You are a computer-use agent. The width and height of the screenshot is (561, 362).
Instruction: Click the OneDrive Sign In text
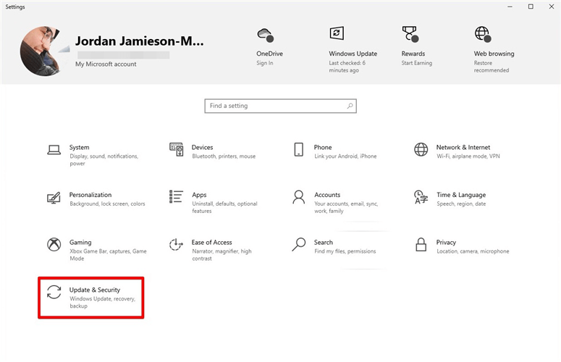tap(265, 63)
